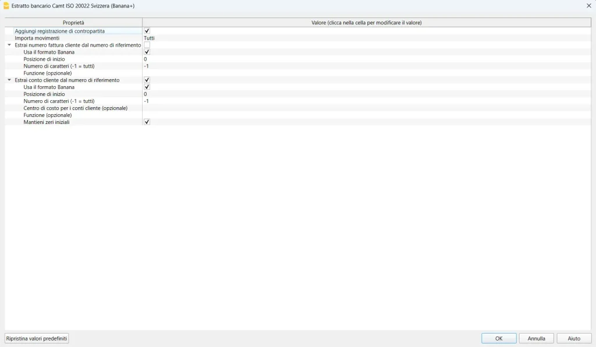
Task: Open help with the Aiuto button
Action: [x=574, y=338]
